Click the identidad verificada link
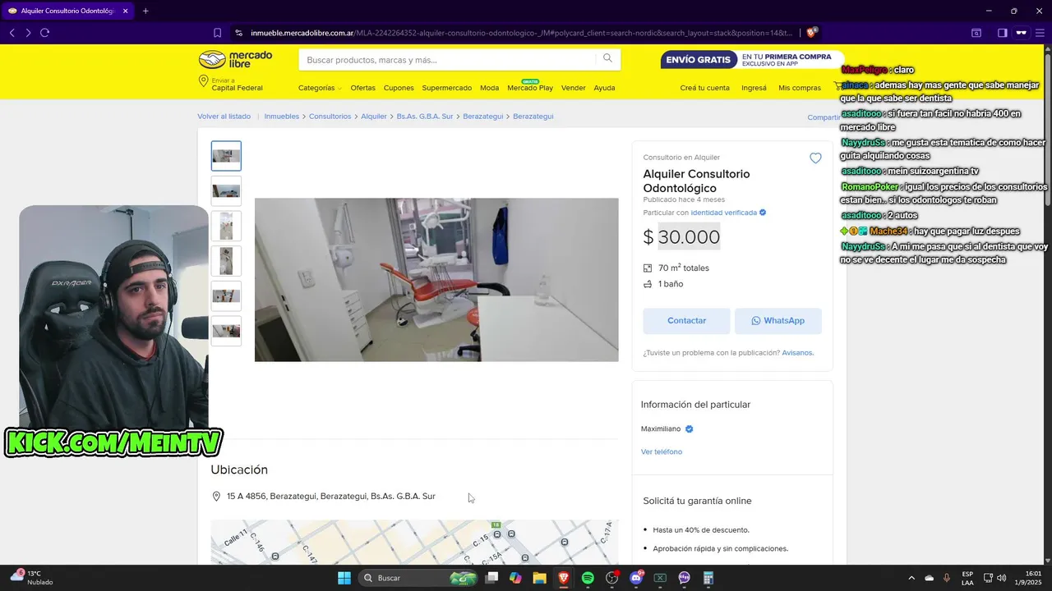The image size is (1052, 591). (723, 213)
